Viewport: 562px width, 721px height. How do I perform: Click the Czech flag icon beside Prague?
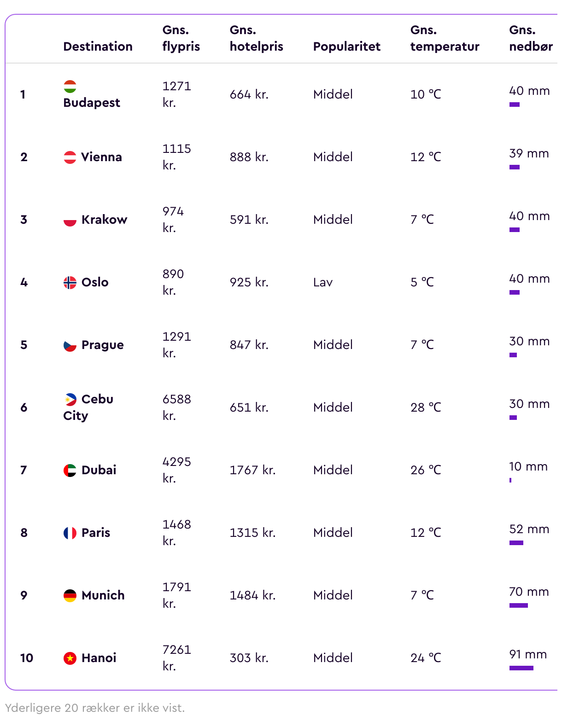[70, 345]
